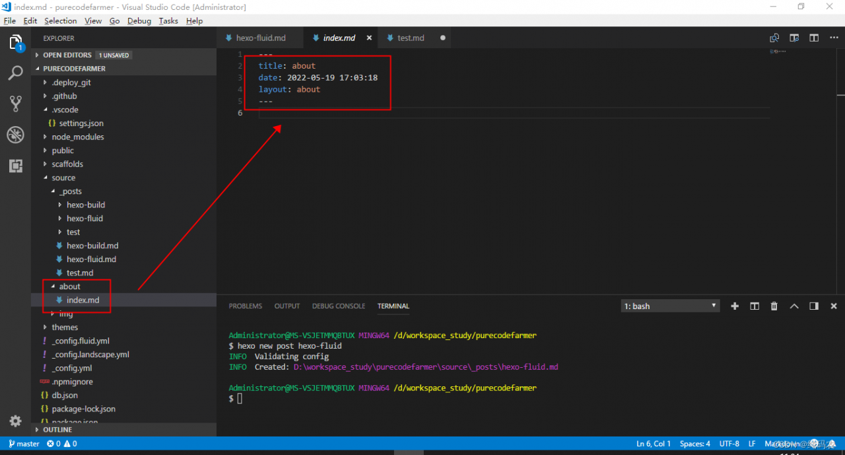
Task: Split the editor using split icon
Action: tap(814, 38)
